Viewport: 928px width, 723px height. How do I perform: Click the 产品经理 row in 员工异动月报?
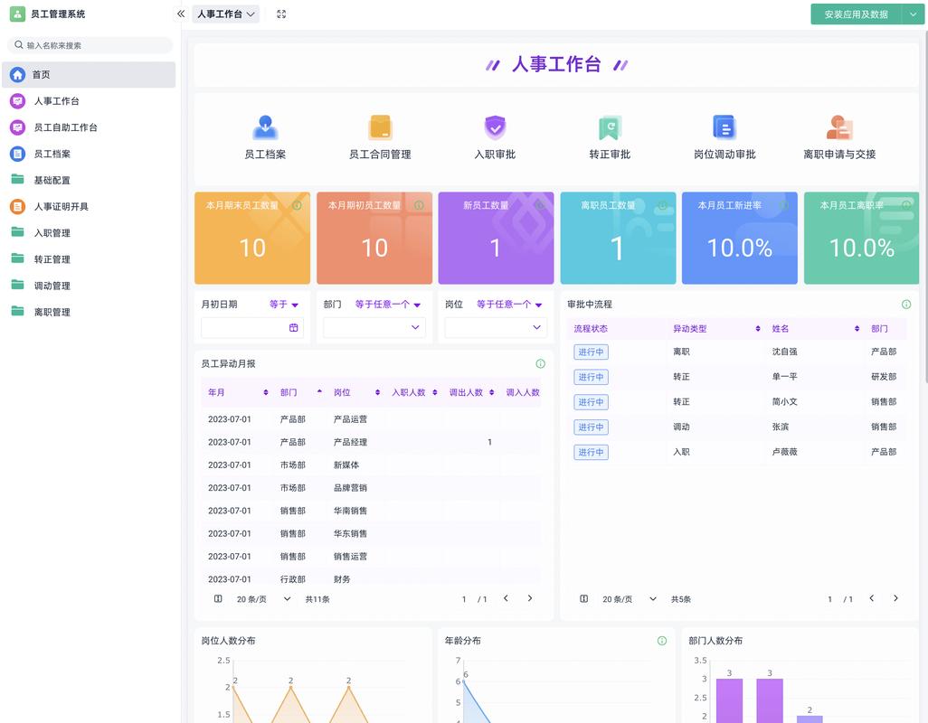coord(371,442)
